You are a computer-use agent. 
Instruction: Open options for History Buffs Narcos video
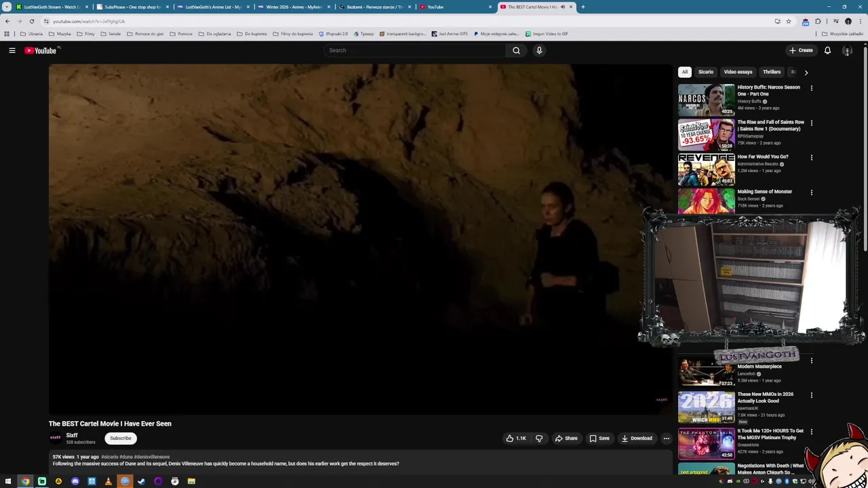pyautogui.click(x=811, y=88)
